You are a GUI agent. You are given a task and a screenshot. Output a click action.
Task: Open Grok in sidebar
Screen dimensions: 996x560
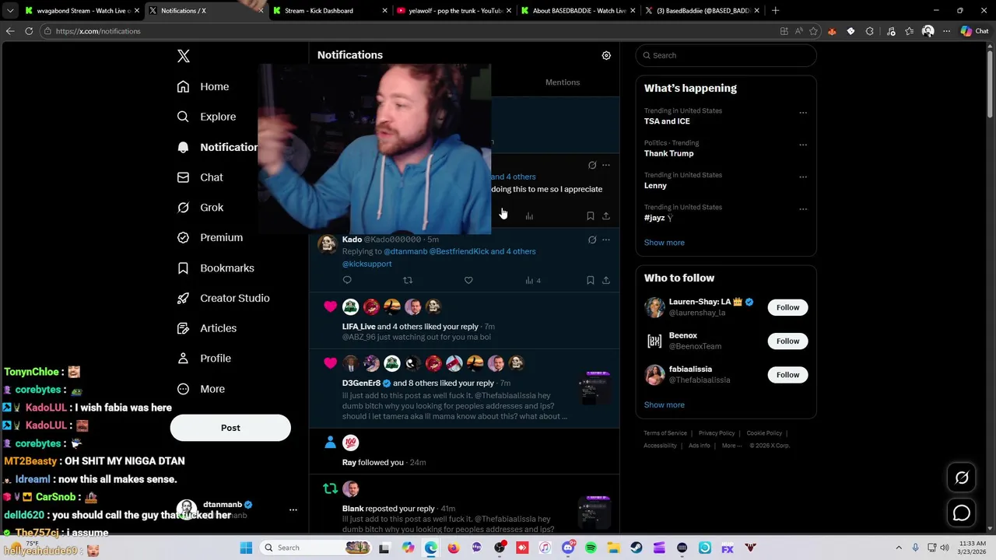pos(200,208)
